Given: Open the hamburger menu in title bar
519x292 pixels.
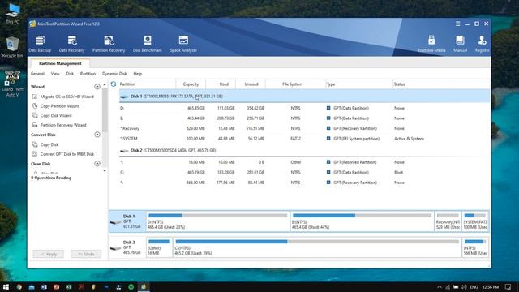Looking at the screenshot, I should [457, 24].
